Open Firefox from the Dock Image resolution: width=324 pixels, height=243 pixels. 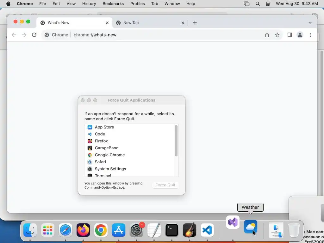click(83, 230)
